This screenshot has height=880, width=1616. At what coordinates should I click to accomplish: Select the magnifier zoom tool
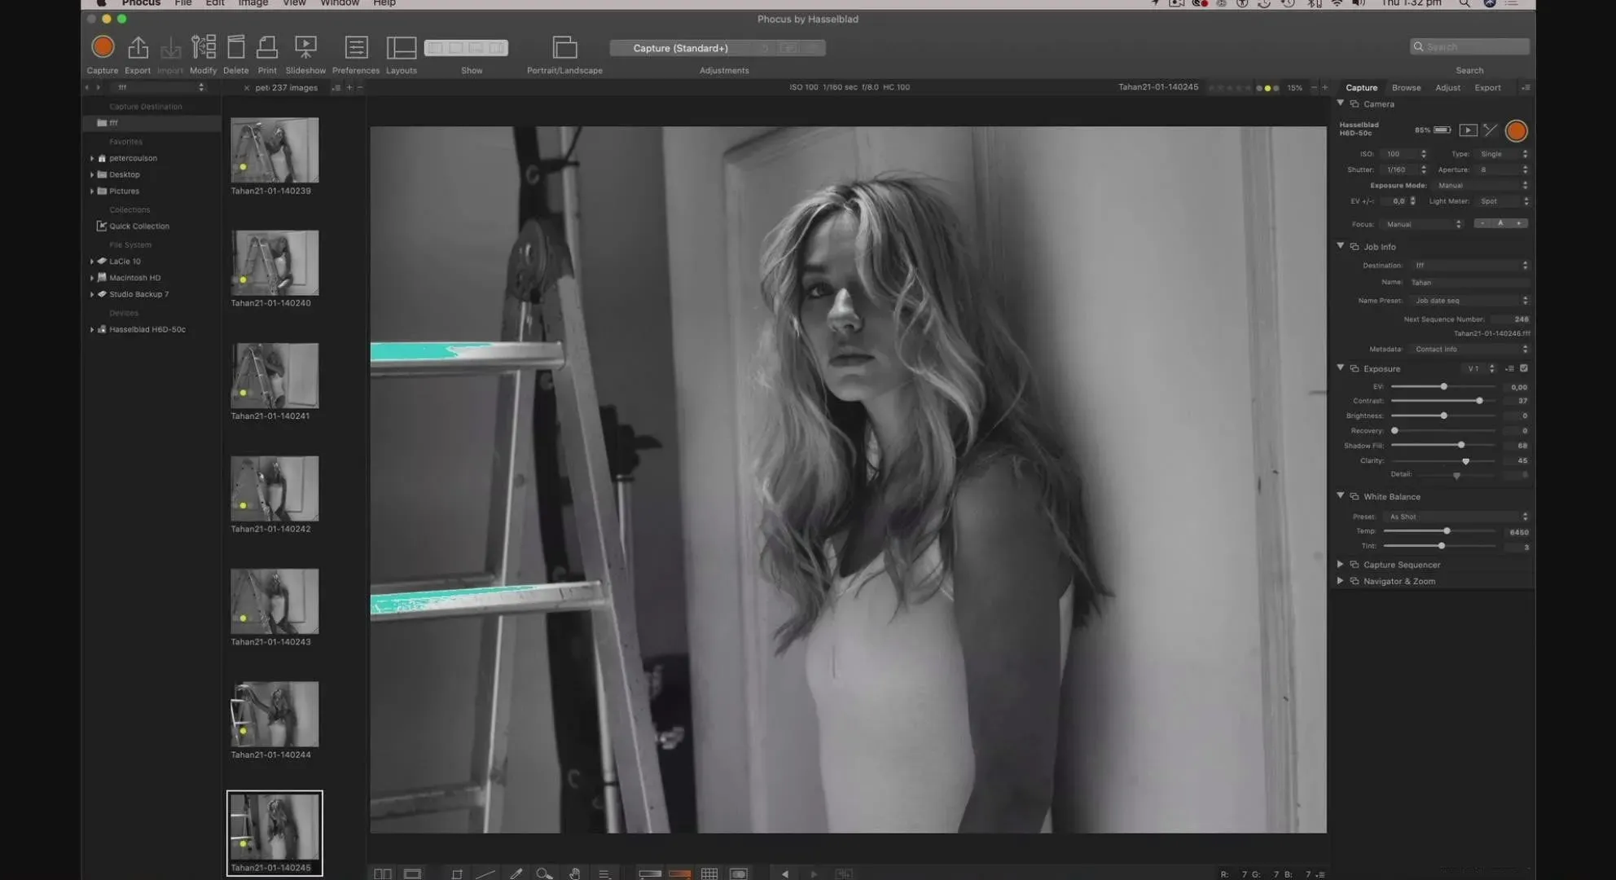point(544,873)
